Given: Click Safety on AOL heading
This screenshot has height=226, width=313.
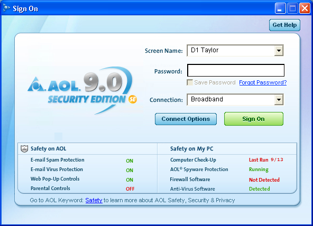Looking at the screenshot, I should 48,149.
